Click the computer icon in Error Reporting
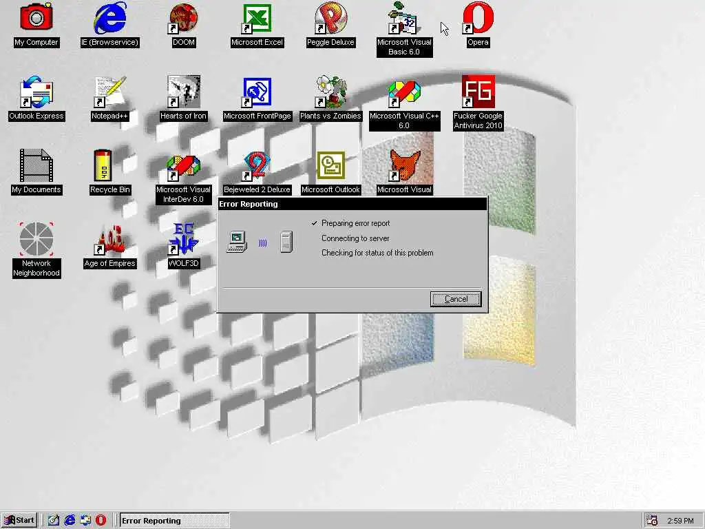705x529 pixels. 237,242
